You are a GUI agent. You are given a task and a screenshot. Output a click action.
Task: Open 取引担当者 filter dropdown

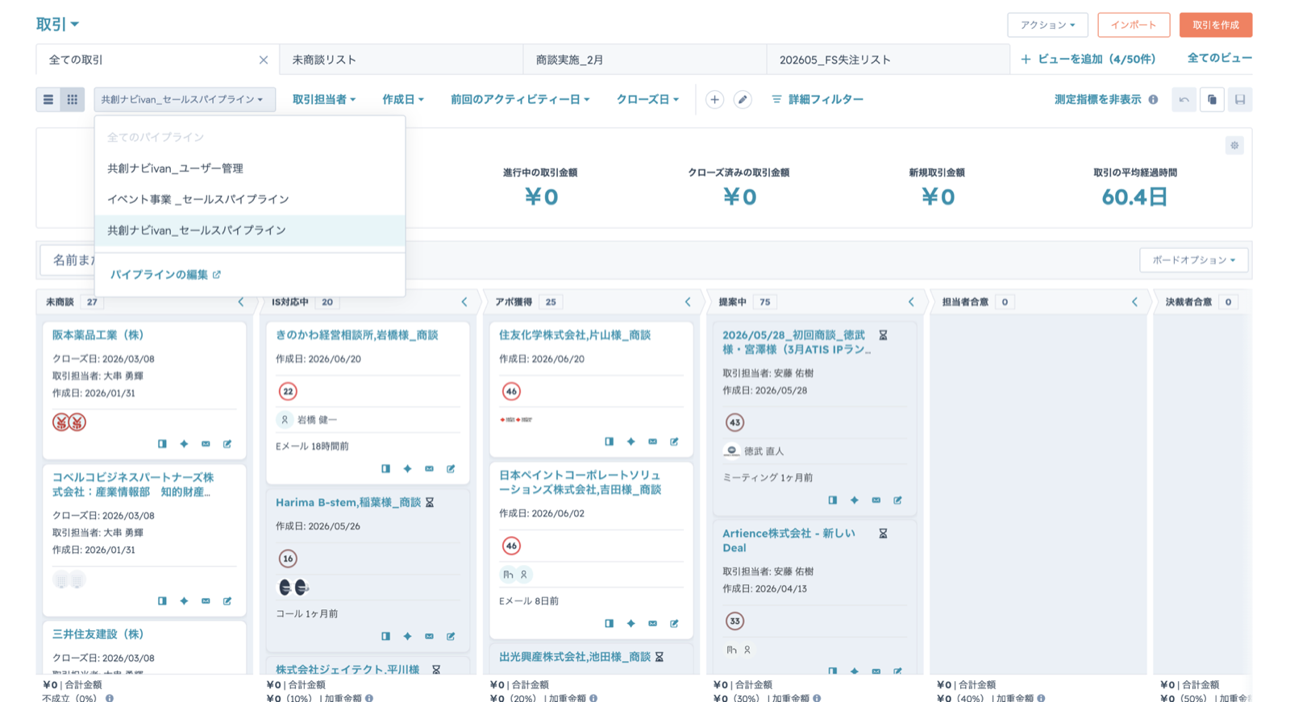[x=324, y=100]
